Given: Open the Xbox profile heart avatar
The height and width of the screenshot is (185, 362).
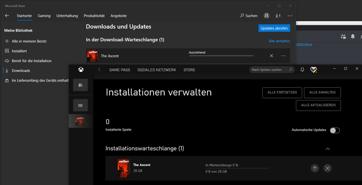Looking at the screenshot, I should (314, 70).
